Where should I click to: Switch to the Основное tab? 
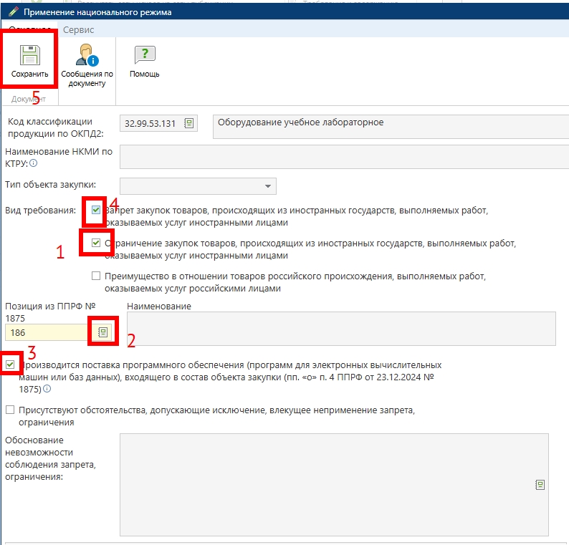(28, 30)
